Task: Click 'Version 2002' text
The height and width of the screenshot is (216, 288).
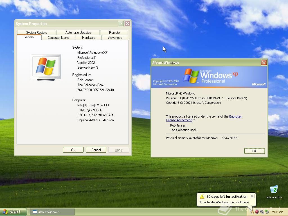Action: [86, 63]
